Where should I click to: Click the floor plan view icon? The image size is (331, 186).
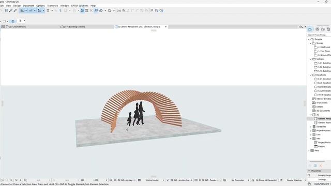click(87, 10)
